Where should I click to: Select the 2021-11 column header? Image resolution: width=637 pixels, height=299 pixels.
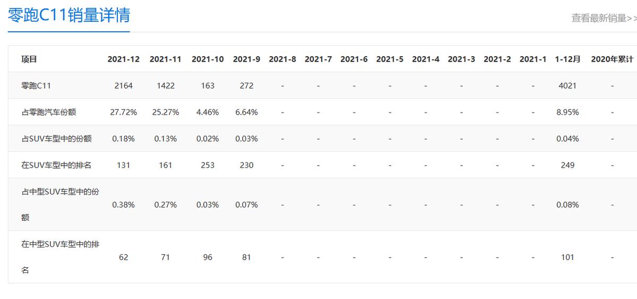pos(166,59)
